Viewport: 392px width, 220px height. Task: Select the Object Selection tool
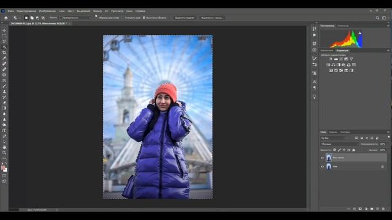pos(4,47)
